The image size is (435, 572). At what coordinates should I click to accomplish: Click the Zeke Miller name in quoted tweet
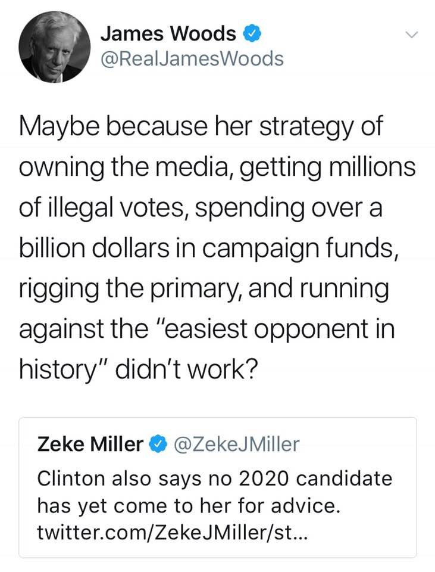point(90,444)
